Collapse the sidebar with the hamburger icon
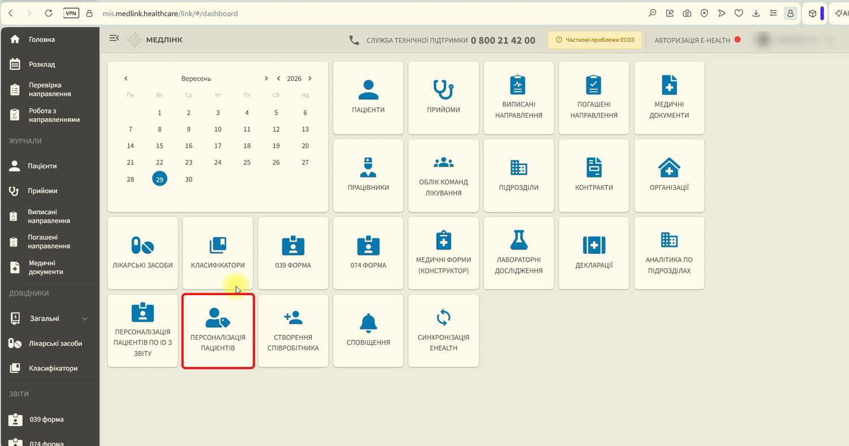The image size is (849, 446). pos(114,38)
